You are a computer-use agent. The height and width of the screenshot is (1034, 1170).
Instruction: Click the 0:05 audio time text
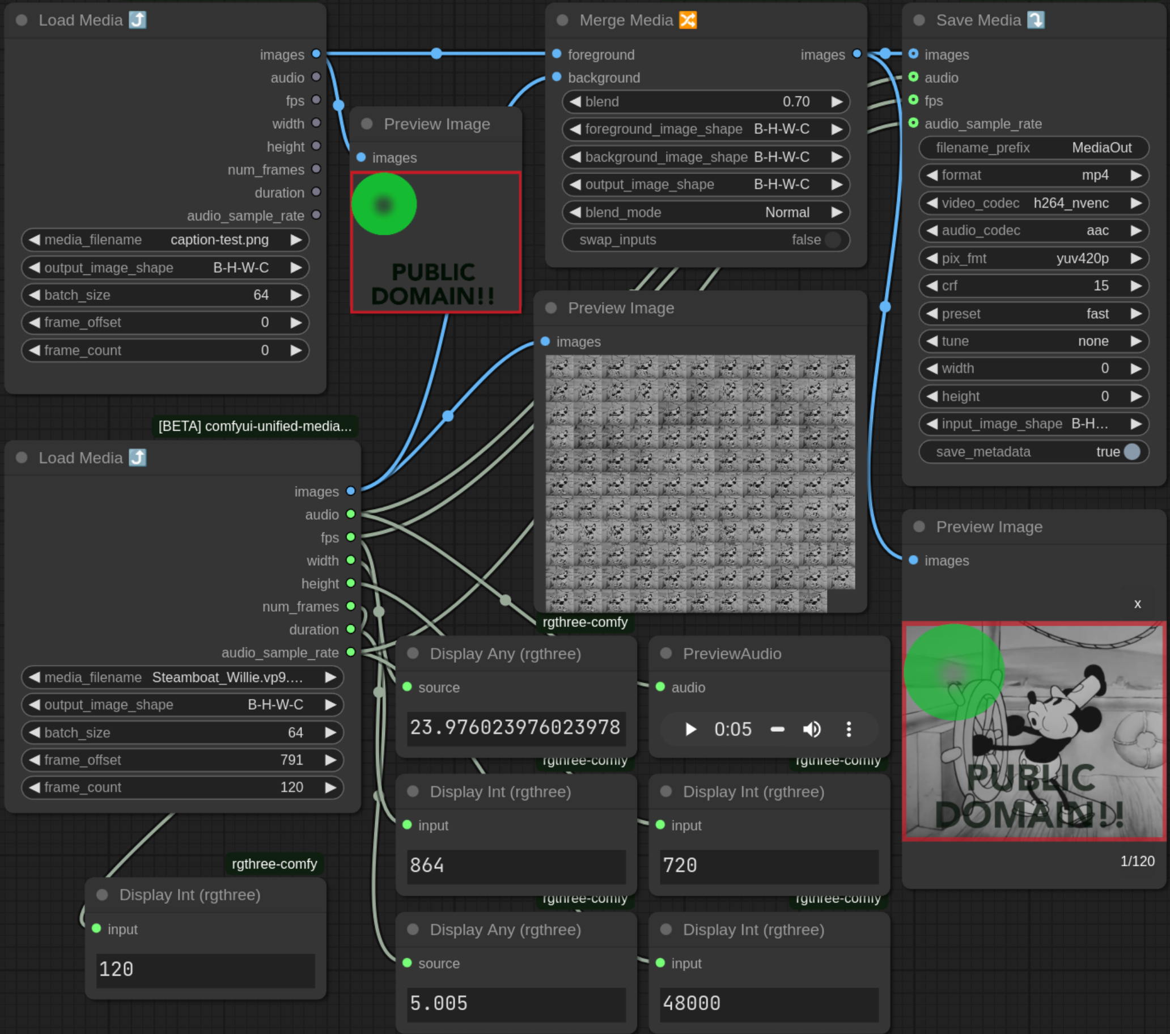coord(733,729)
